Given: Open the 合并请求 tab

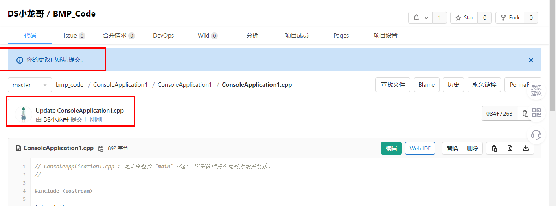Looking at the screenshot, I should click(119, 36).
